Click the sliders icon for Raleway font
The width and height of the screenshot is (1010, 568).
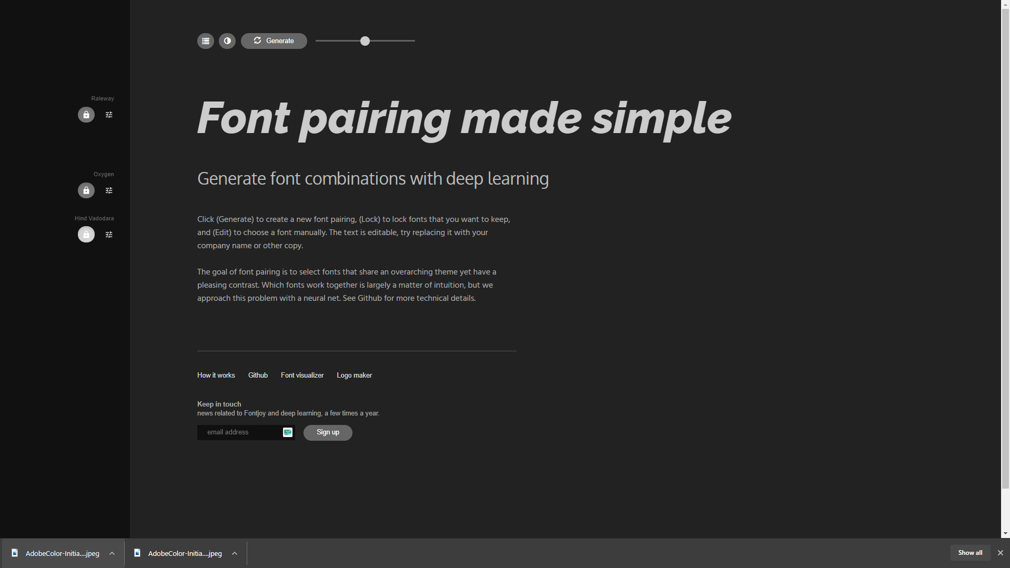click(109, 115)
